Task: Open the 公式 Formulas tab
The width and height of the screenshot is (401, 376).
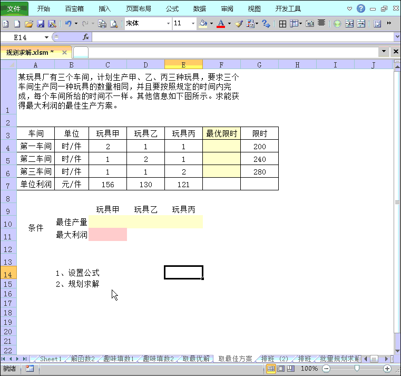Action: [x=172, y=9]
